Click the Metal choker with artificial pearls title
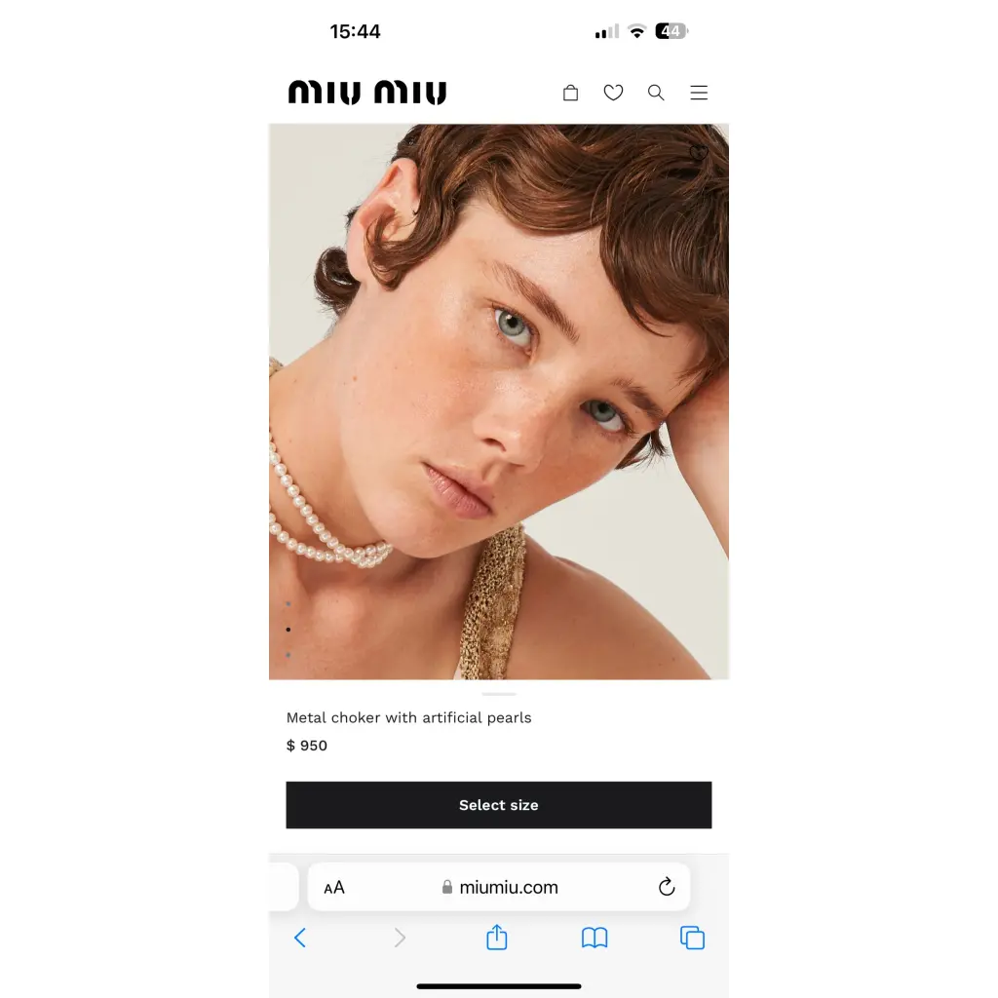 (408, 718)
